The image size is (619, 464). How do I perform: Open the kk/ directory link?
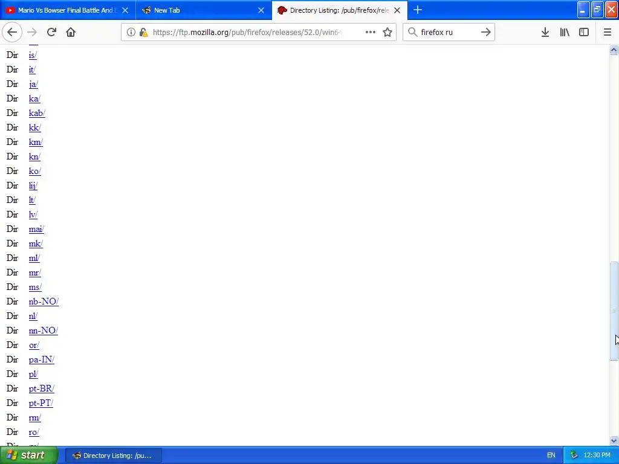click(x=34, y=128)
